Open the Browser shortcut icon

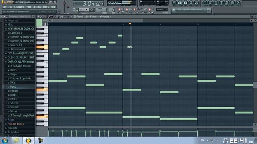pos(191,3)
